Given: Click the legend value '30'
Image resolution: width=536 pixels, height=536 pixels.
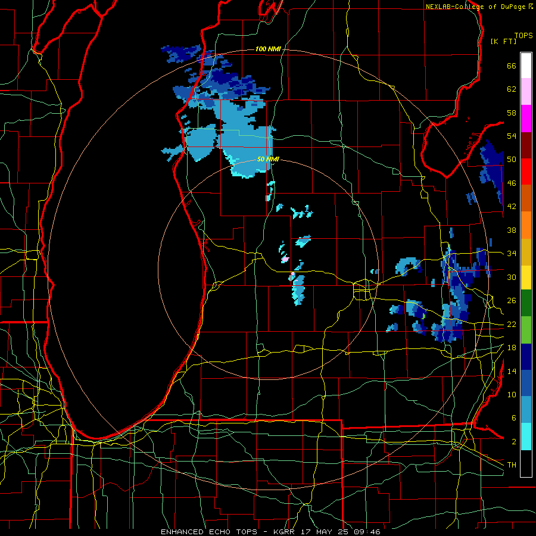Looking at the screenshot, I should pyautogui.click(x=512, y=277).
